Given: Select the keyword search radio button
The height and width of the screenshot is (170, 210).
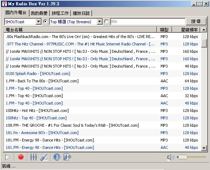Looking at the screenshot, I should pyautogui.click(x=106, y=21).
